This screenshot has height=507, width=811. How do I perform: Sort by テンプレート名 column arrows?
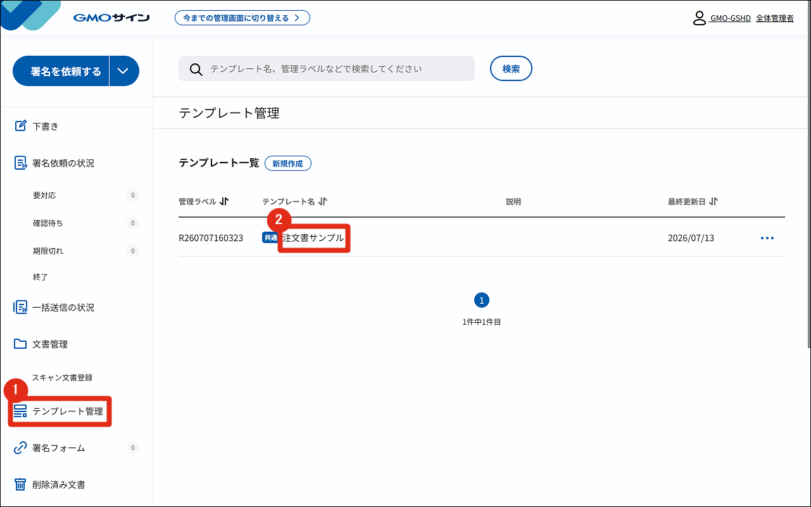(x=322, y=201)
